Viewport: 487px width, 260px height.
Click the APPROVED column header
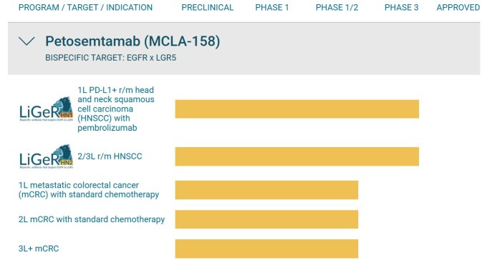tap(458, 7)
